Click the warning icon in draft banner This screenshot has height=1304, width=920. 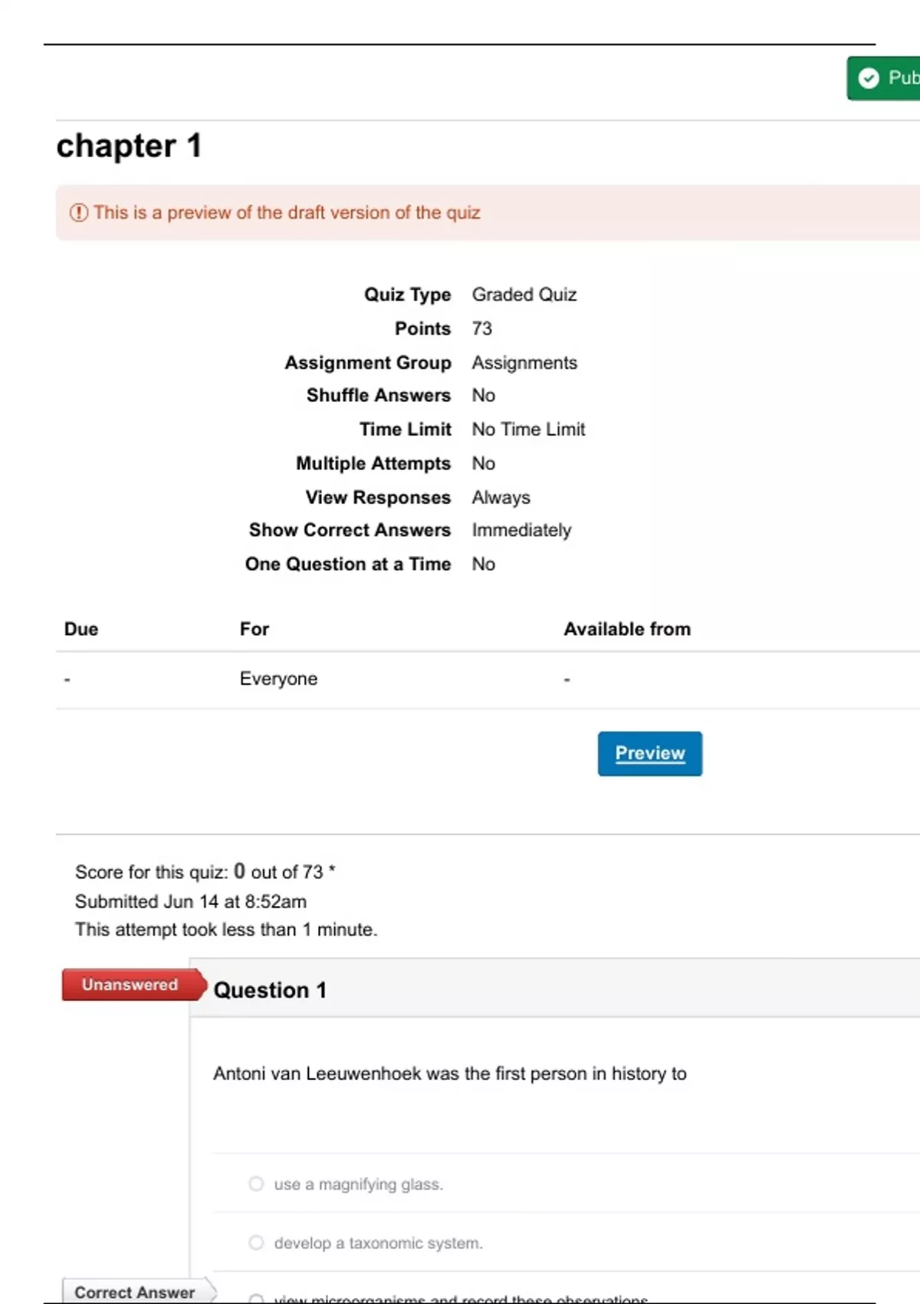pyautogui.click(x=79, y=212)
